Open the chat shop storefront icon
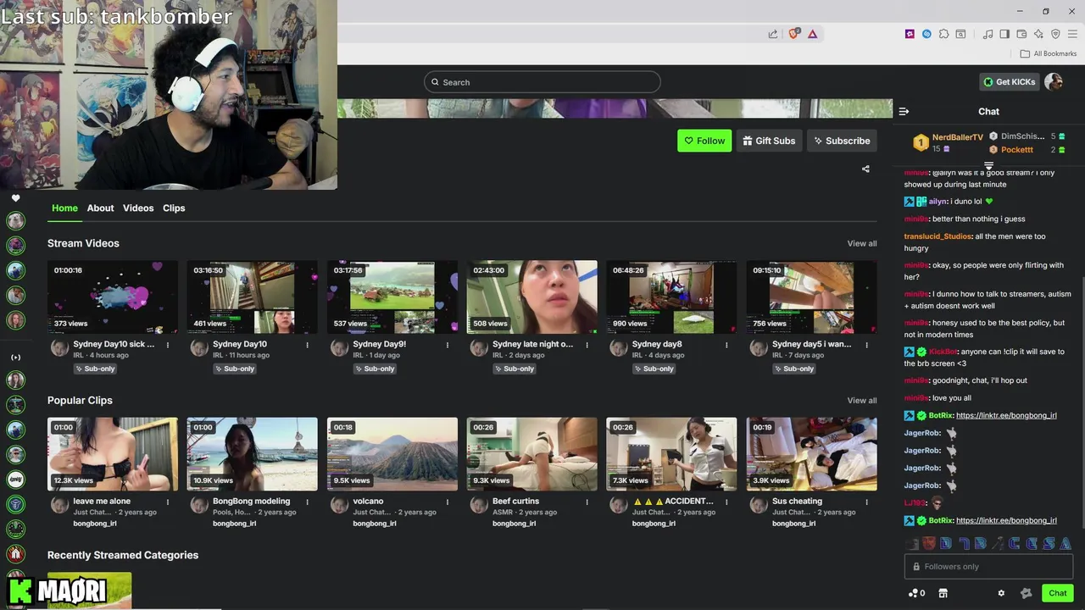Screen dimensions: 1085x610 943,593
